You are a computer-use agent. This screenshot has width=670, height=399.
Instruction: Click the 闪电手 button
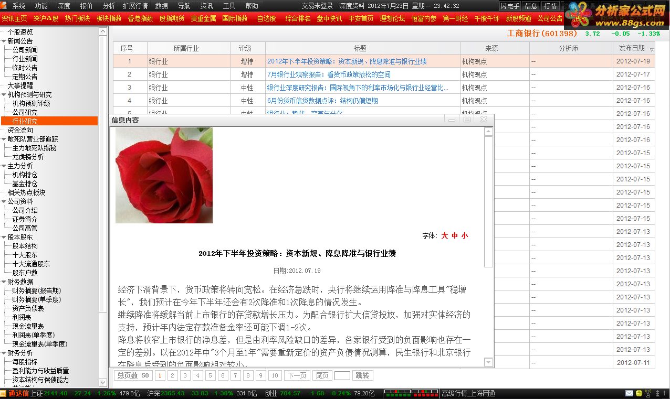509,6
